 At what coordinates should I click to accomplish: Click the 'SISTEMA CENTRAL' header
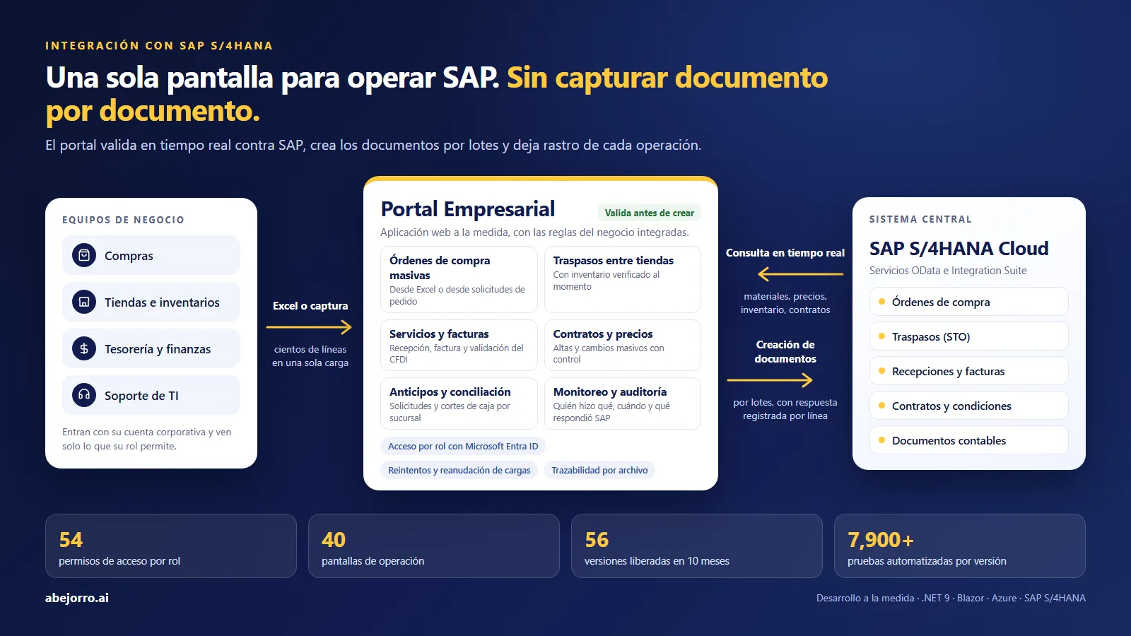click(x=920, y=219)
